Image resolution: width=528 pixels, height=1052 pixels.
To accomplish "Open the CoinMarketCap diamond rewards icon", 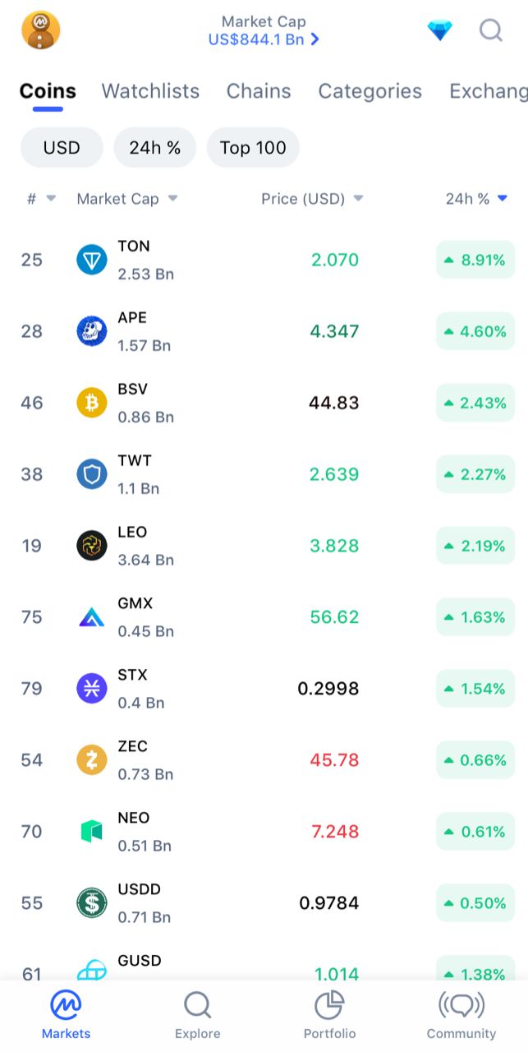I will (x=440, y=30).
